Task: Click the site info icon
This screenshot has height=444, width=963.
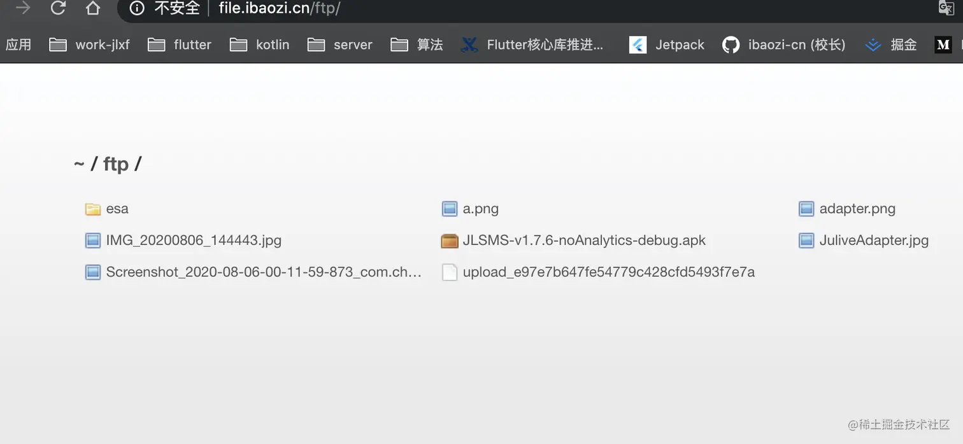Action: coord(136,8)
